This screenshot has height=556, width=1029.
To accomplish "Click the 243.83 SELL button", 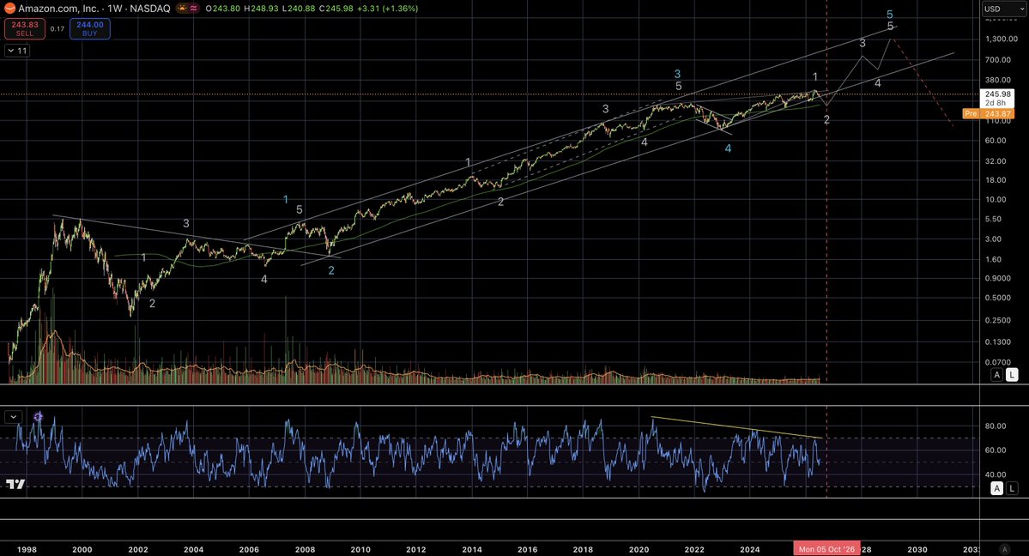I will click(x=24, y=29).
